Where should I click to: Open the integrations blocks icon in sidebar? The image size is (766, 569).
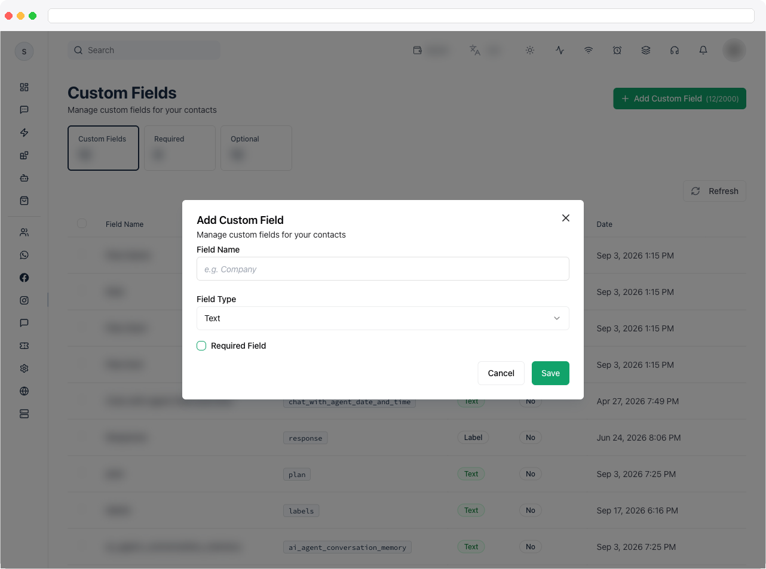coord(24,155)
